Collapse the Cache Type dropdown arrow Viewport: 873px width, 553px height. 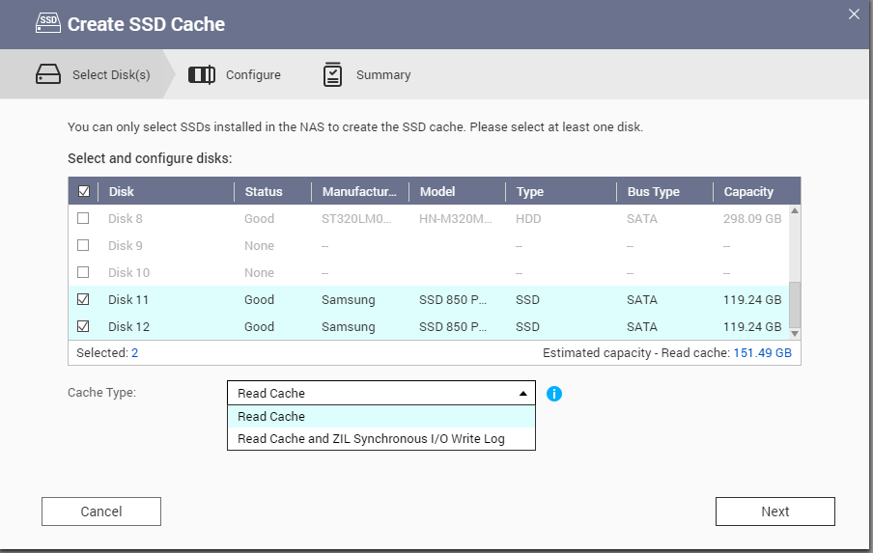522,394
